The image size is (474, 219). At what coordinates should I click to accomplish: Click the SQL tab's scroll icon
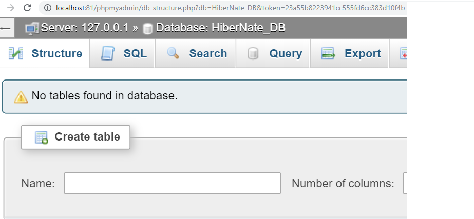pos(108,53)
